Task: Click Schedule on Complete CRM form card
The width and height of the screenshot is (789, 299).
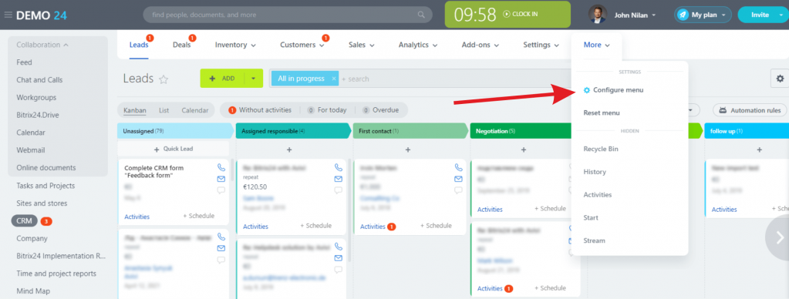Action: pos(198,216)
